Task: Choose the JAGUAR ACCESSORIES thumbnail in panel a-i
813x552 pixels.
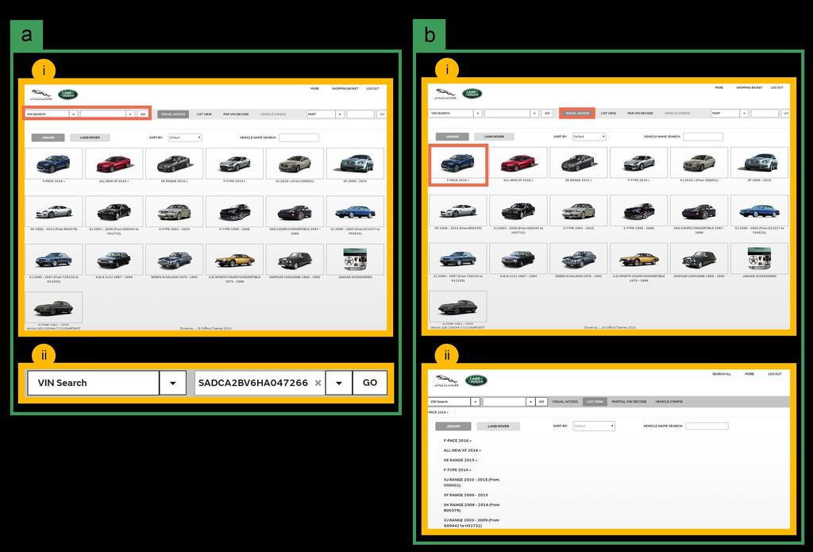Action: (355, 260)
